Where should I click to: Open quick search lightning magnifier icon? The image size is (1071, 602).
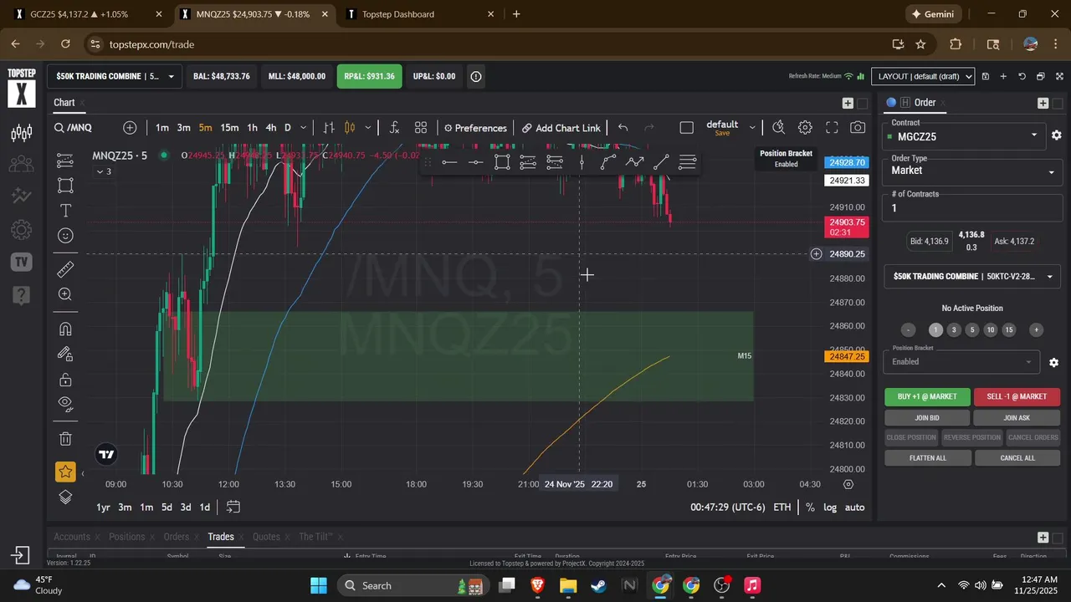(778, 128)
